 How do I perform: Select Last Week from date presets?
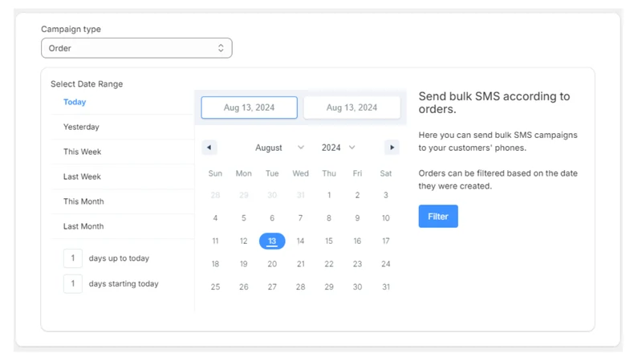122,176
